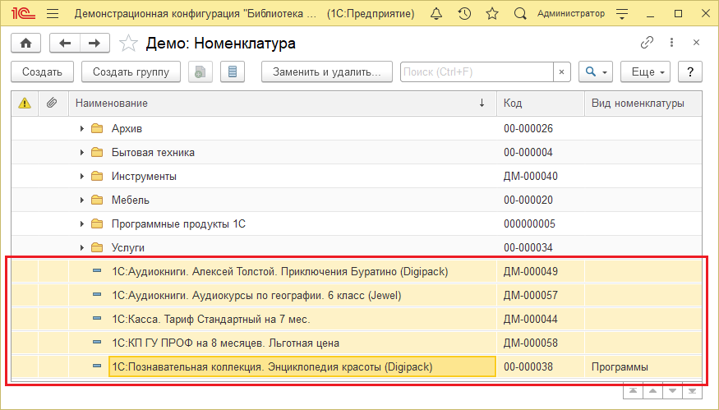
Task: Click the Создать button
Action: [42, 72]
